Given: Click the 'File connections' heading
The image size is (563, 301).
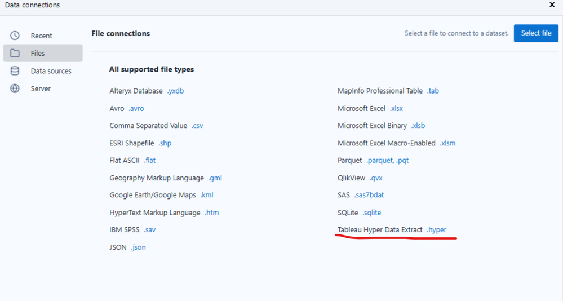Looking at the screenshot, I should click(121, 33).
